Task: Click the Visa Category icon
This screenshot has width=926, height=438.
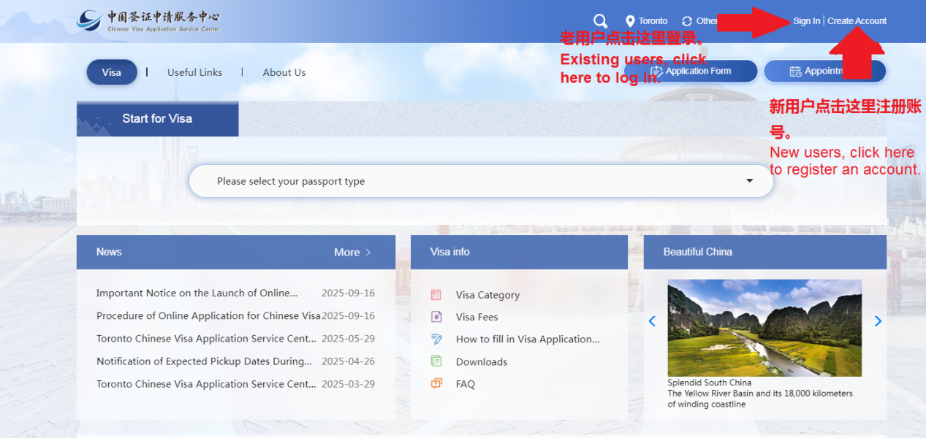Action: (x=436, y=295)
